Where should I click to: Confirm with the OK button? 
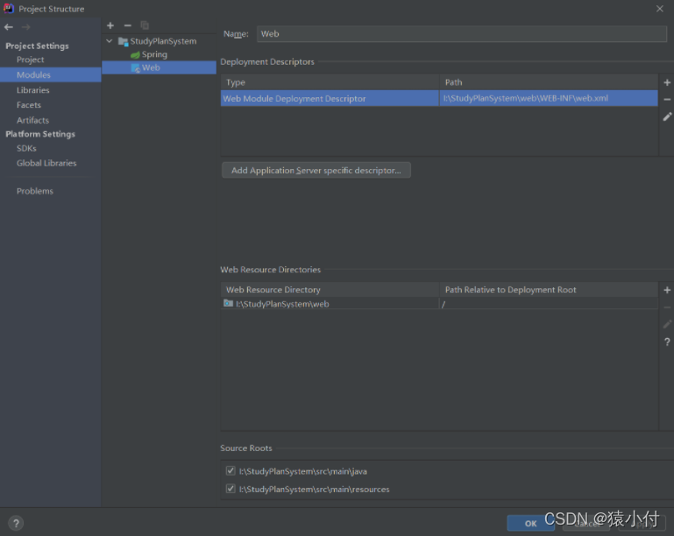530,523
